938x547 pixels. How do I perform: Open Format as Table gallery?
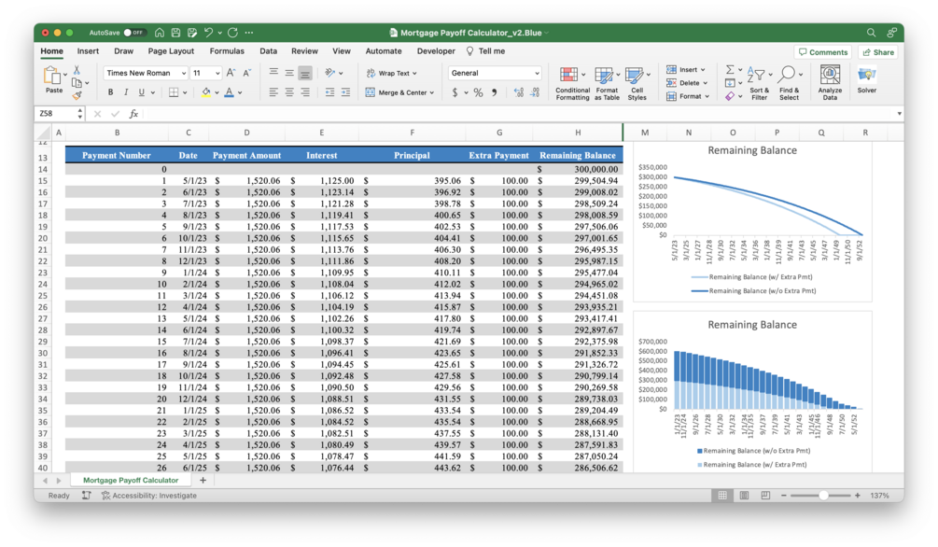click(604, 76)
